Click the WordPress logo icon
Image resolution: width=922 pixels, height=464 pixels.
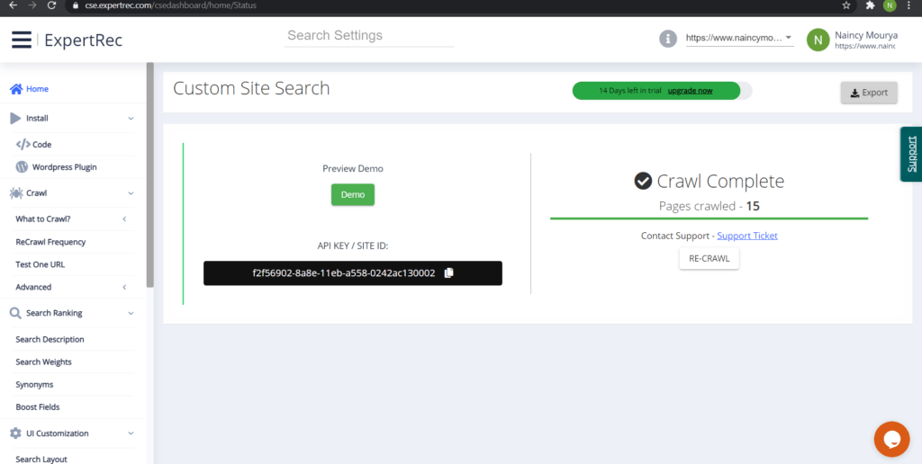(22, 166)
